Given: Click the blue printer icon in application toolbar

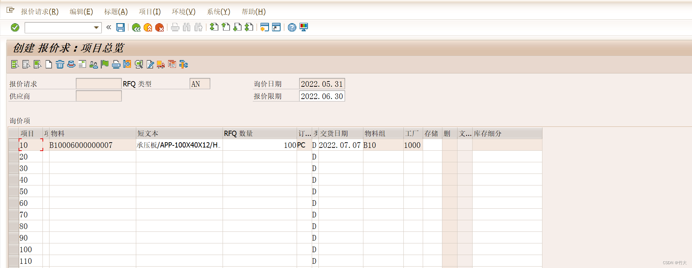Looking at the screenshot, I should click(116, 64).
